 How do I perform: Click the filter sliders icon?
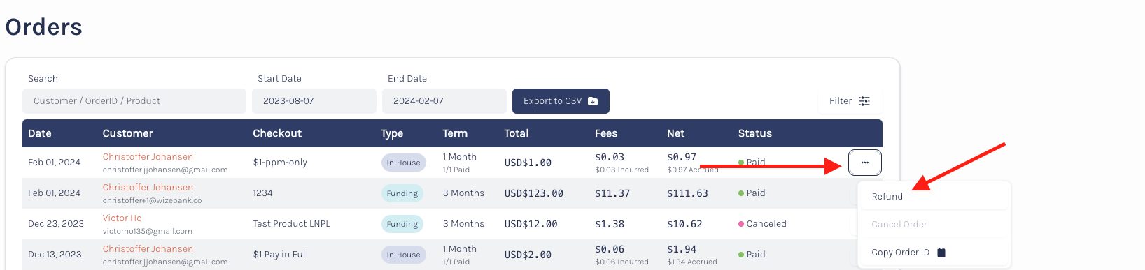click(864, 101)
